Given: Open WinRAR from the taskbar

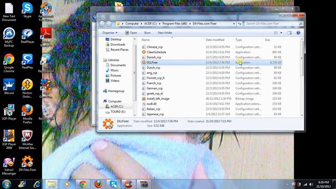Looking at the screenshot, I should [x=144, y=184].
